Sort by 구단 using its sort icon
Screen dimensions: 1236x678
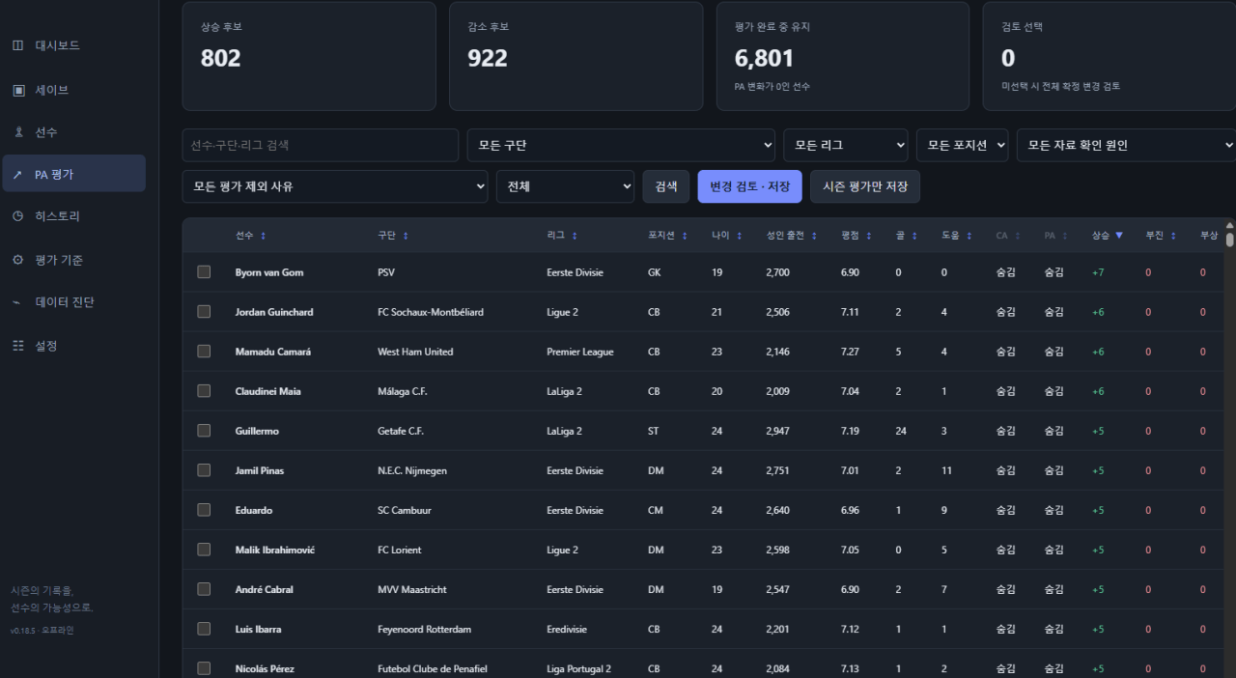[x=406, y=236]
